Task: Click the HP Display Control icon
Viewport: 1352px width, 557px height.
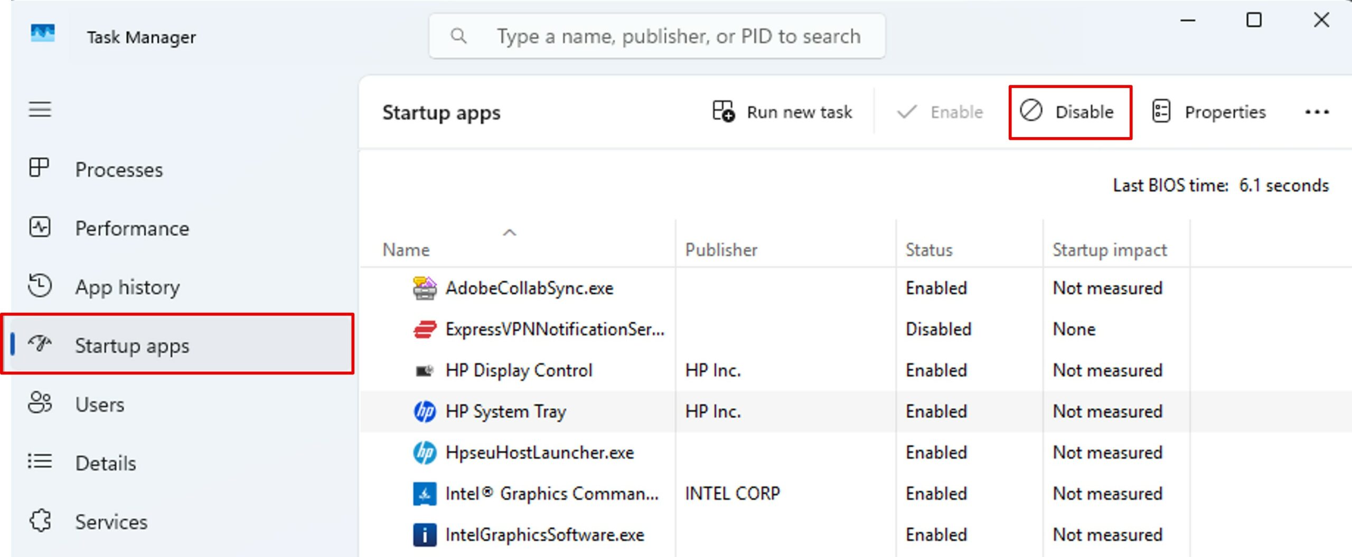Action: [x=425, y=370]
